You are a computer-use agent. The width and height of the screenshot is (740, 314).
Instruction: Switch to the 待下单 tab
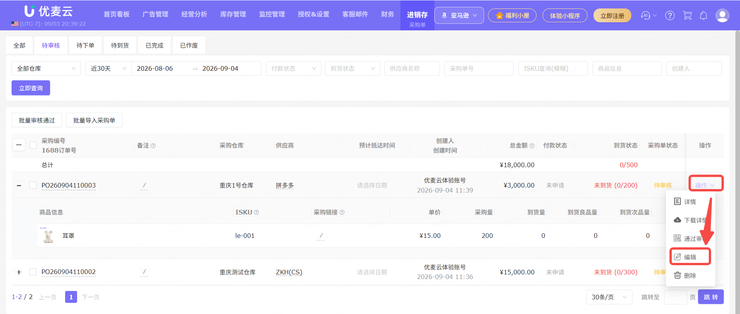(85, 45)
